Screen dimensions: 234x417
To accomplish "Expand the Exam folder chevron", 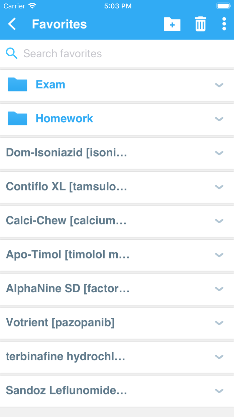I will [219, 85].
